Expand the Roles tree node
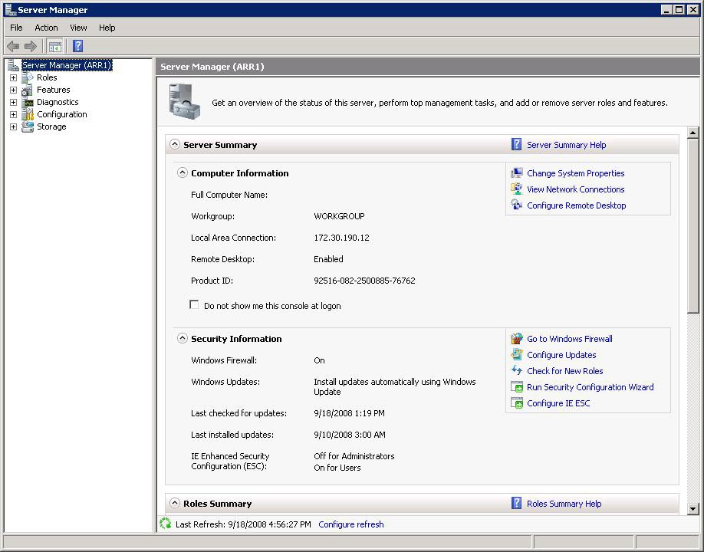The height and width of the screenshot is (552, 704). (12, 77)
